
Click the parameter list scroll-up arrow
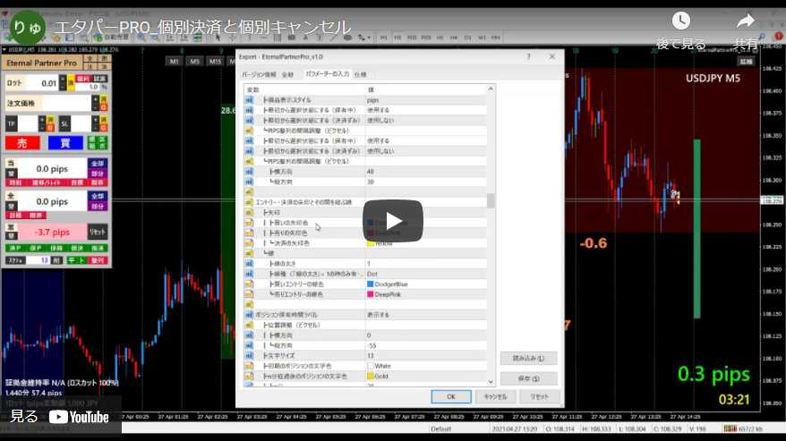(491, 89)
